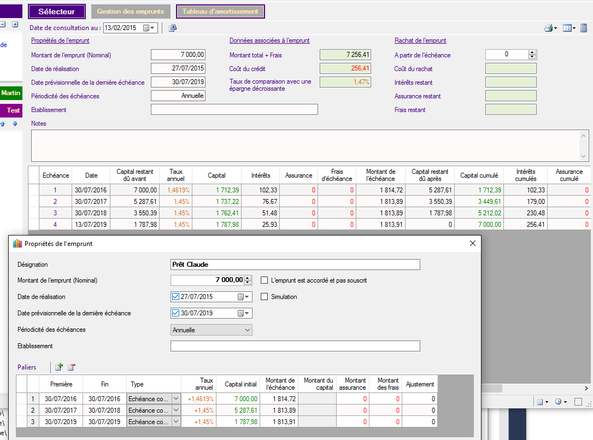Expand Type dropdown for the first palier row
The width and height of the screenshot is (593, 440).
176,399
